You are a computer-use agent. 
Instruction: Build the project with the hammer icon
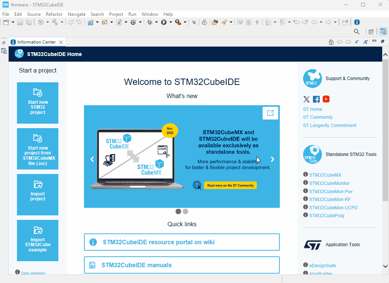[55, 22]
